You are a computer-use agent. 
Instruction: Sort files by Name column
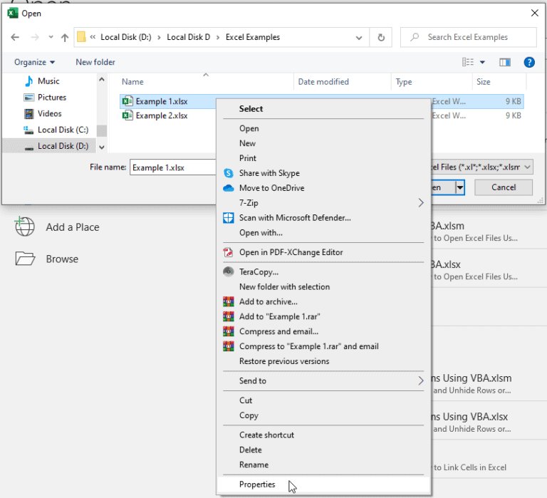click(132, 82)
